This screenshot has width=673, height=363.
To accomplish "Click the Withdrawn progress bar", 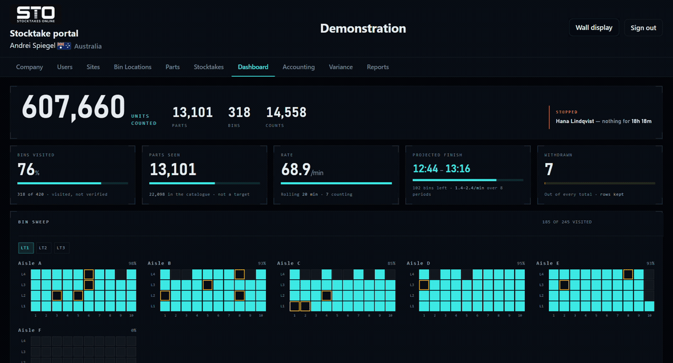I will pyautogui.click(x=600, y=183).
